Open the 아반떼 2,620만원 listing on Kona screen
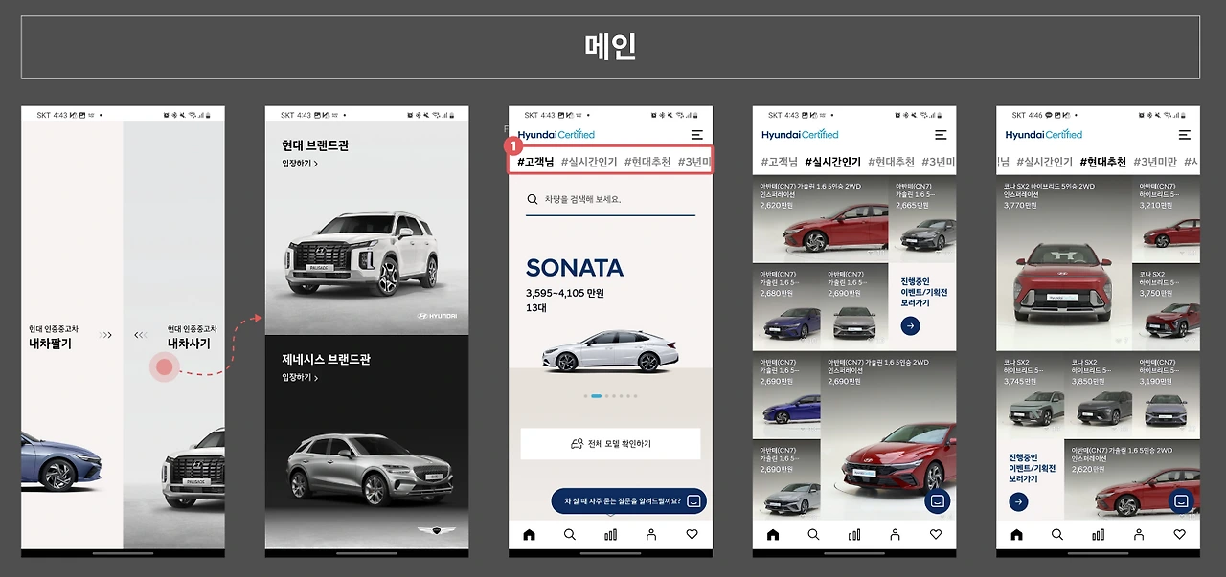1226x577 pixels. tap(1132, 480)
